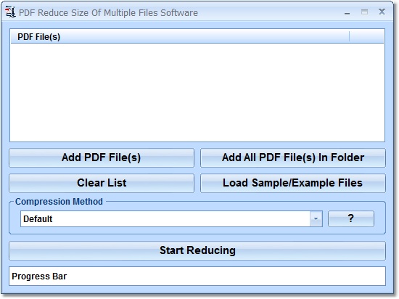The image size is (399, 299).
Task: Maximize the PDF Reduce Size window
Action: click(364, 12)
